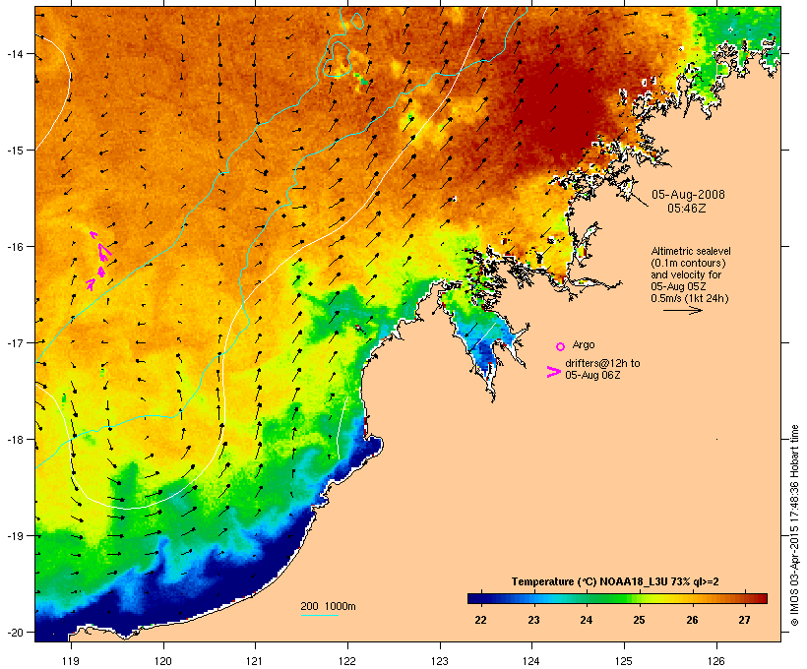Click the longitude label 124

pos(531,661)
